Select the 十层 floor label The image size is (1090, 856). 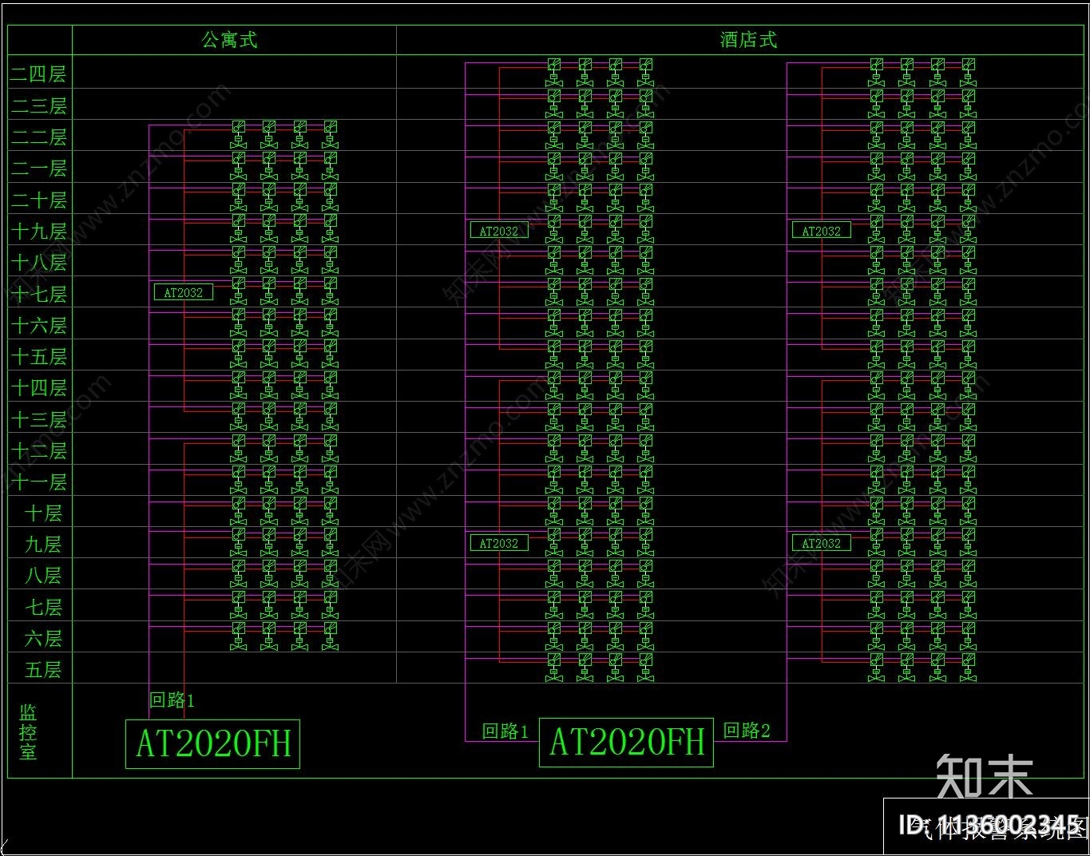click(43, 513)
